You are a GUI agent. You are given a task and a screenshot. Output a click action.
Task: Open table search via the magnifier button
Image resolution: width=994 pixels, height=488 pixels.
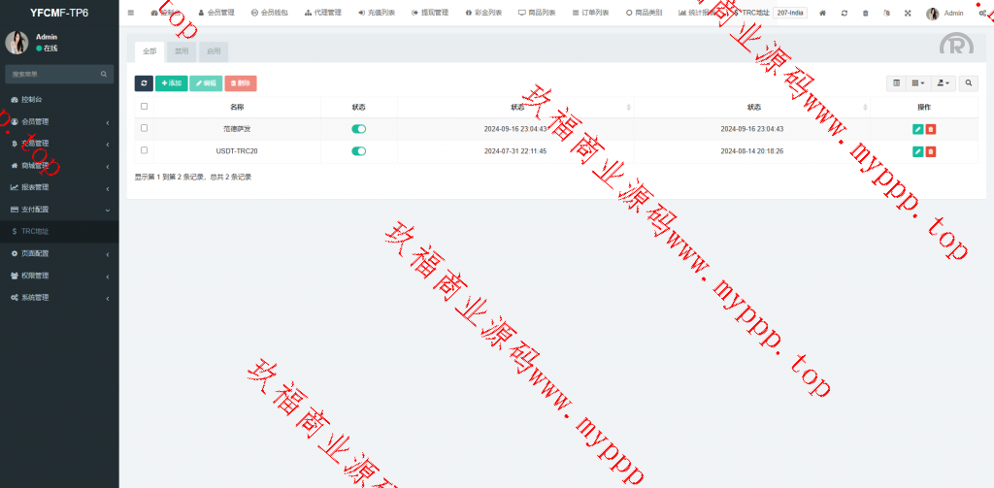click(969, 83)
